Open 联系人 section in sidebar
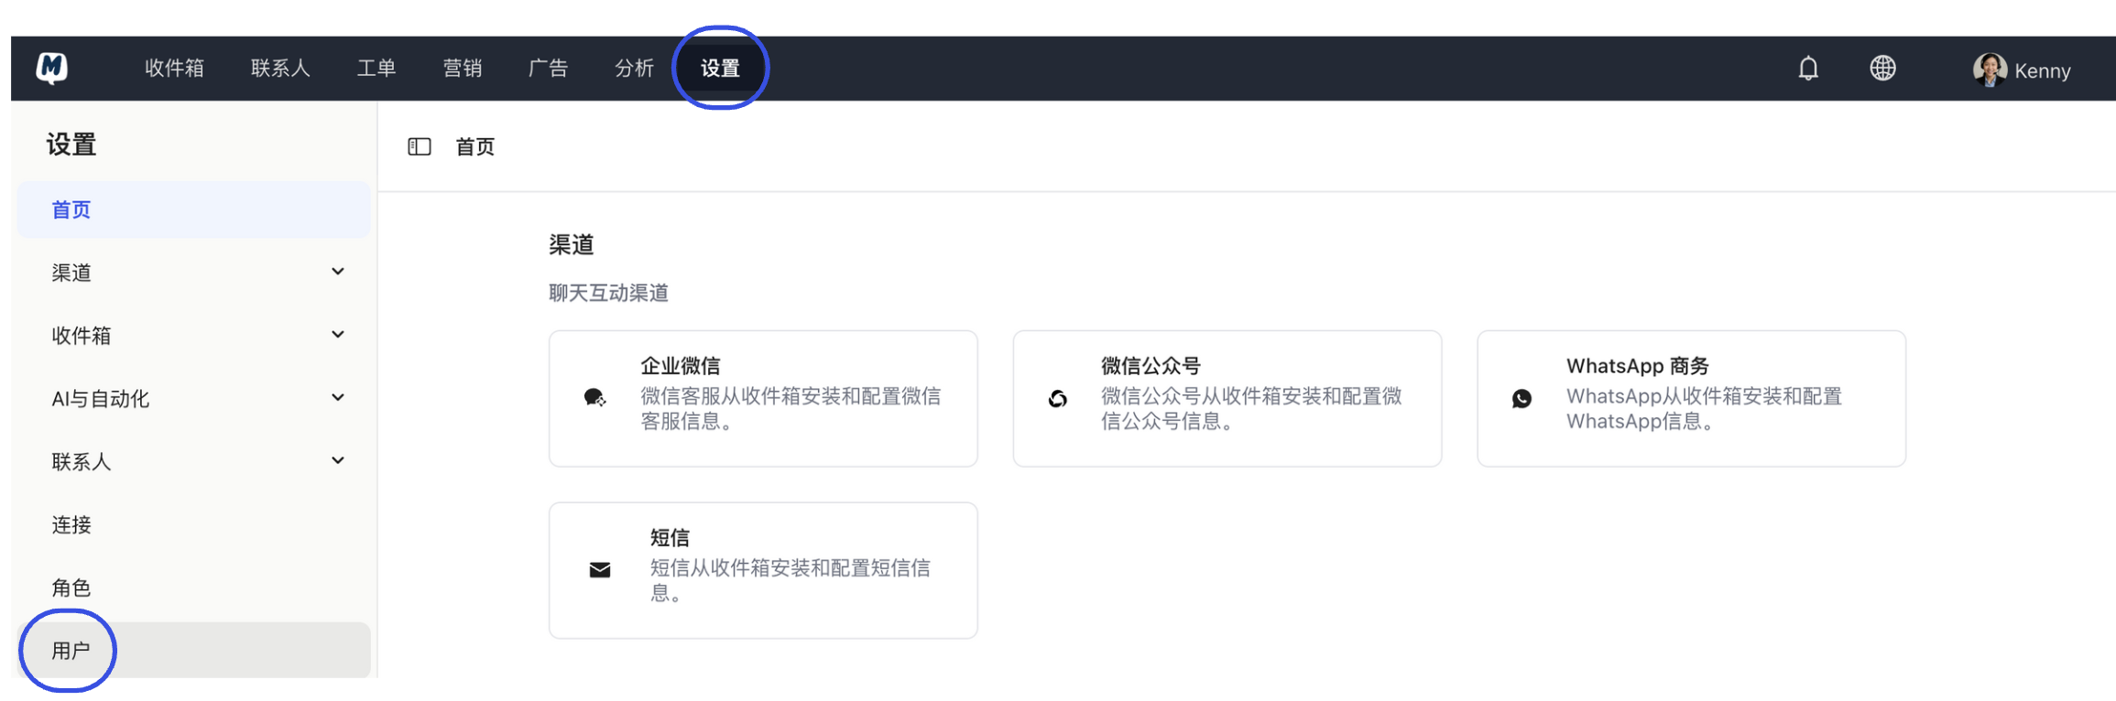The width and height of the screenshot is (2116, 701). pyautogui.click(x=193, y=461)
